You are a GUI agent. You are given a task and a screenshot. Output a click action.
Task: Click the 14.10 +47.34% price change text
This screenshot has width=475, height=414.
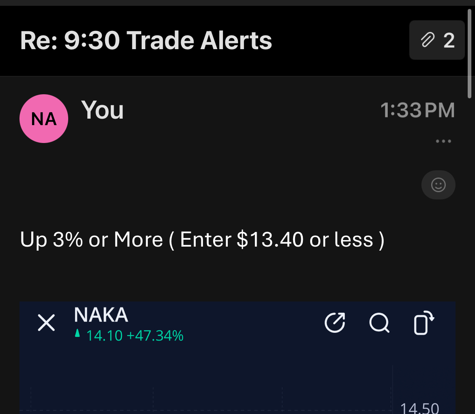tap(135, 336)
